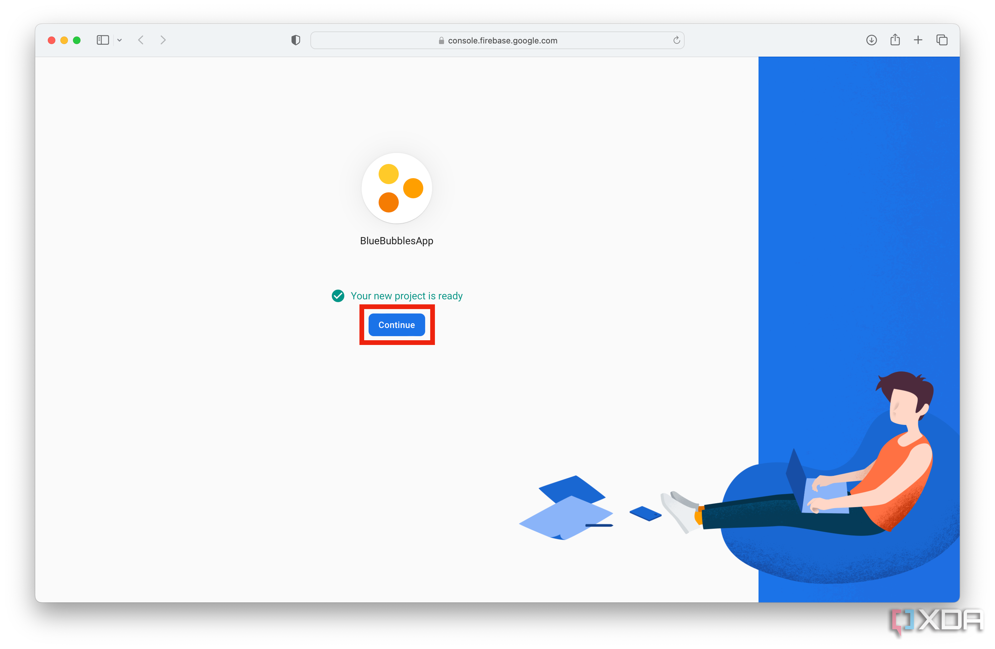Show downloads with the download icon
The height and width of the screenshot is (649, 995).
pyautogui.click(x=871, y=40)
